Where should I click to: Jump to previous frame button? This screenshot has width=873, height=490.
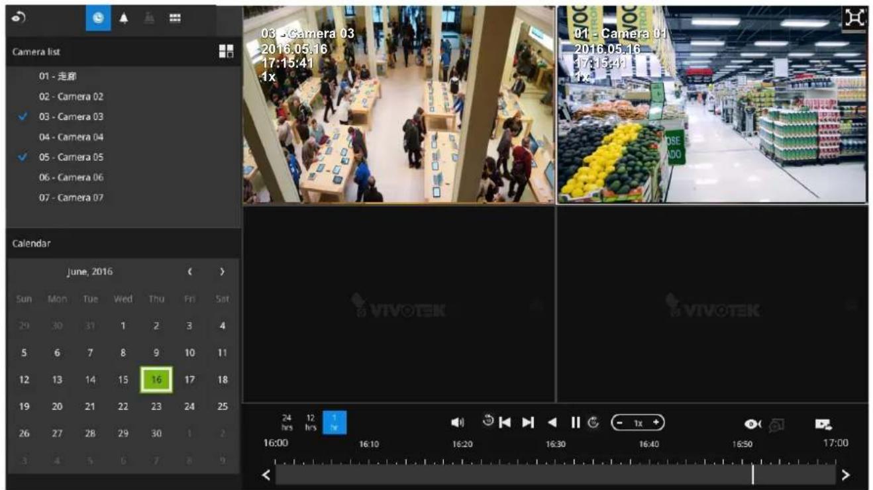pyautogui.click(x=505, y=422)
